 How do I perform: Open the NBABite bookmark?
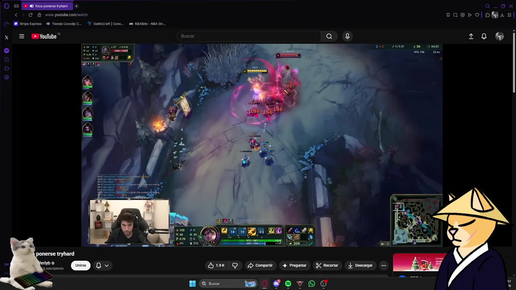point(147,24)
